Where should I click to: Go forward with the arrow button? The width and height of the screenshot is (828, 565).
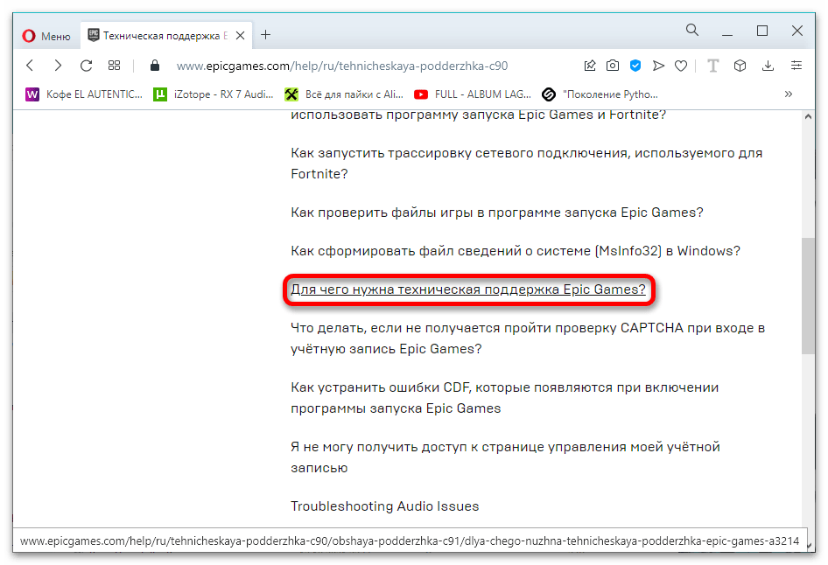58,66
